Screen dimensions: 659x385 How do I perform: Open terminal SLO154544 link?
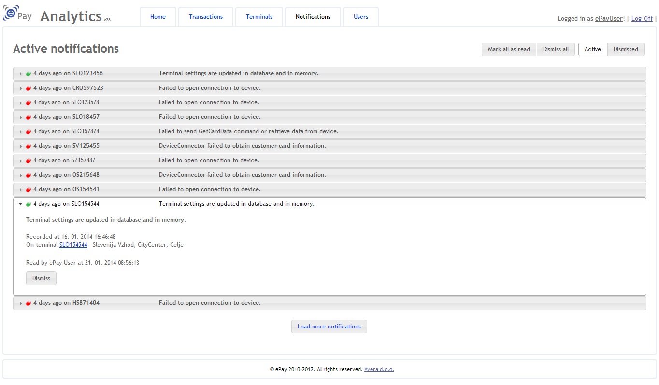click(x=73, y=245)
